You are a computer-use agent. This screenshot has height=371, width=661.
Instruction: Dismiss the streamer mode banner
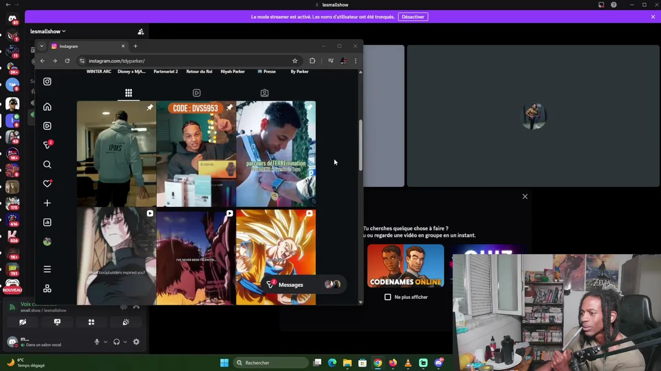point(653,17)
